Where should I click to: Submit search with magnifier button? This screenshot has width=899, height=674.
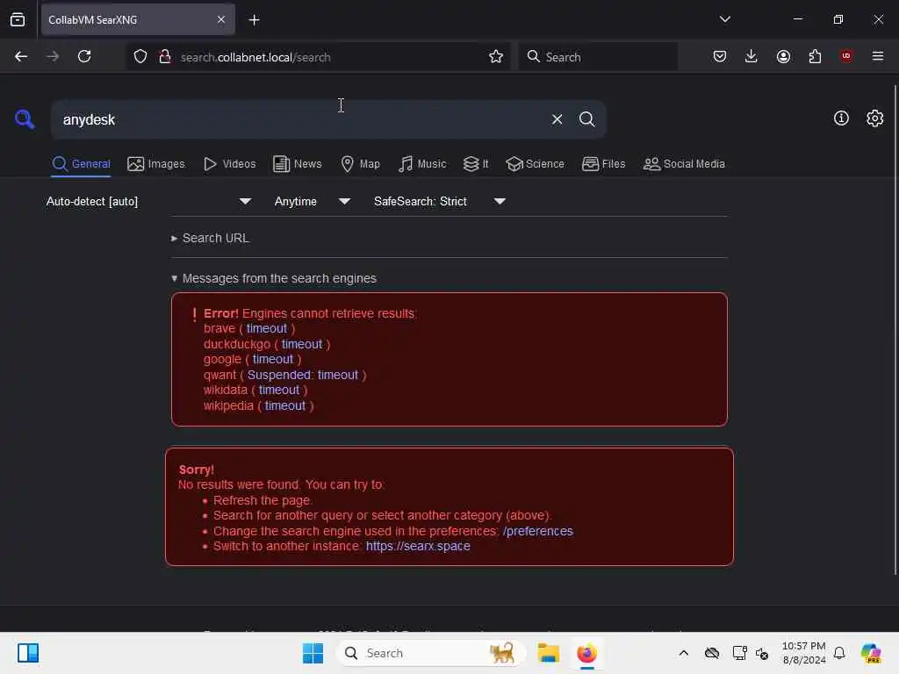[586, 119]
